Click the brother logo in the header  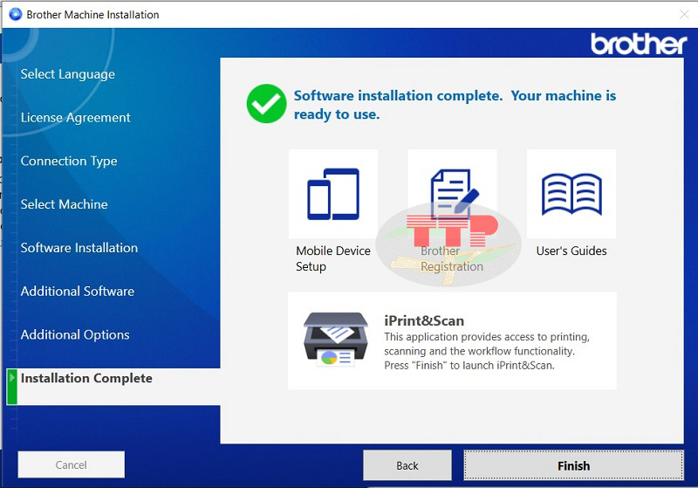[639, 44]
